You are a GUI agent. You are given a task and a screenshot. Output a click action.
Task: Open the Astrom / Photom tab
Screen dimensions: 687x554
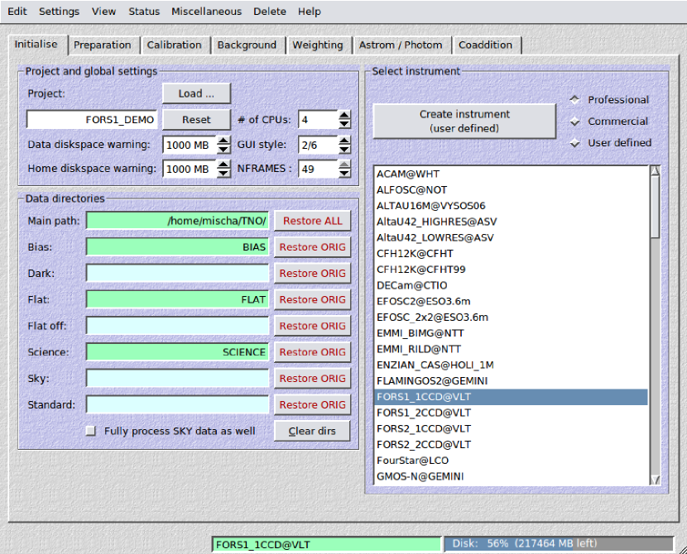tap(401, 45)
